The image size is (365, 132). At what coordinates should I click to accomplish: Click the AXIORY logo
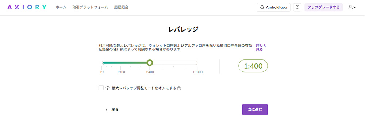[27, 7]
